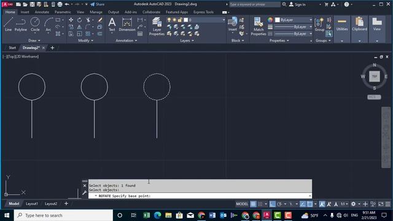Open the object color ByLayer swatch
Screen dimensions: 393x221
pyautogui.click(x=278, y=20)
